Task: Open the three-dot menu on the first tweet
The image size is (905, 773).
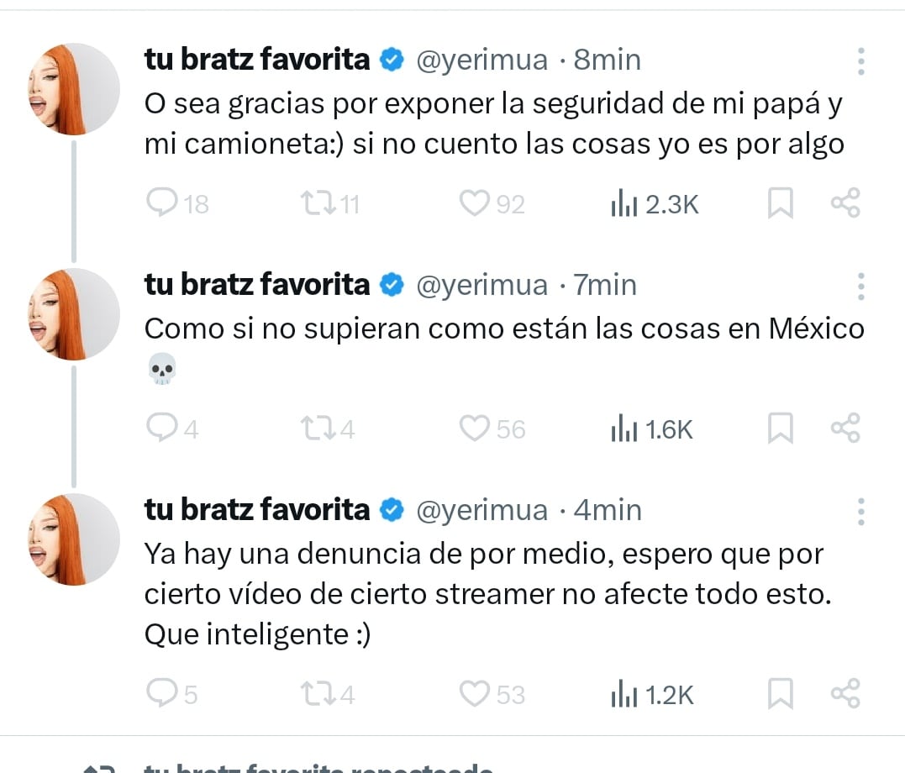Action: 860,60
